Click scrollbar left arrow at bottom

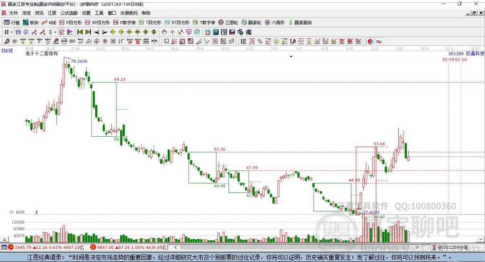click(175, 247)
